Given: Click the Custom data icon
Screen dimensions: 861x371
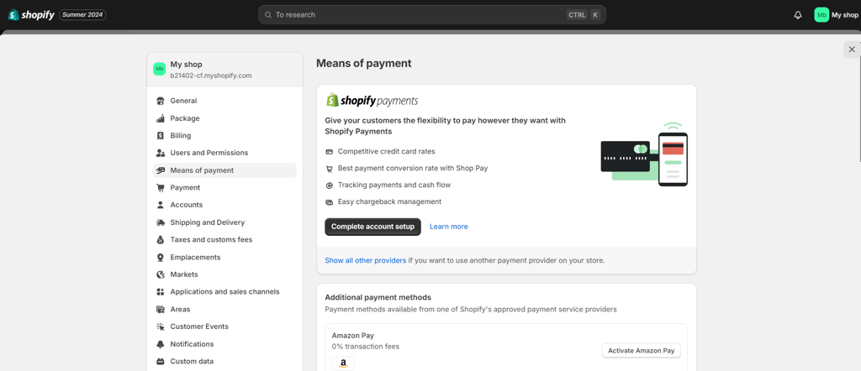Looking at the screenshot, I should (x=161, y=362).
